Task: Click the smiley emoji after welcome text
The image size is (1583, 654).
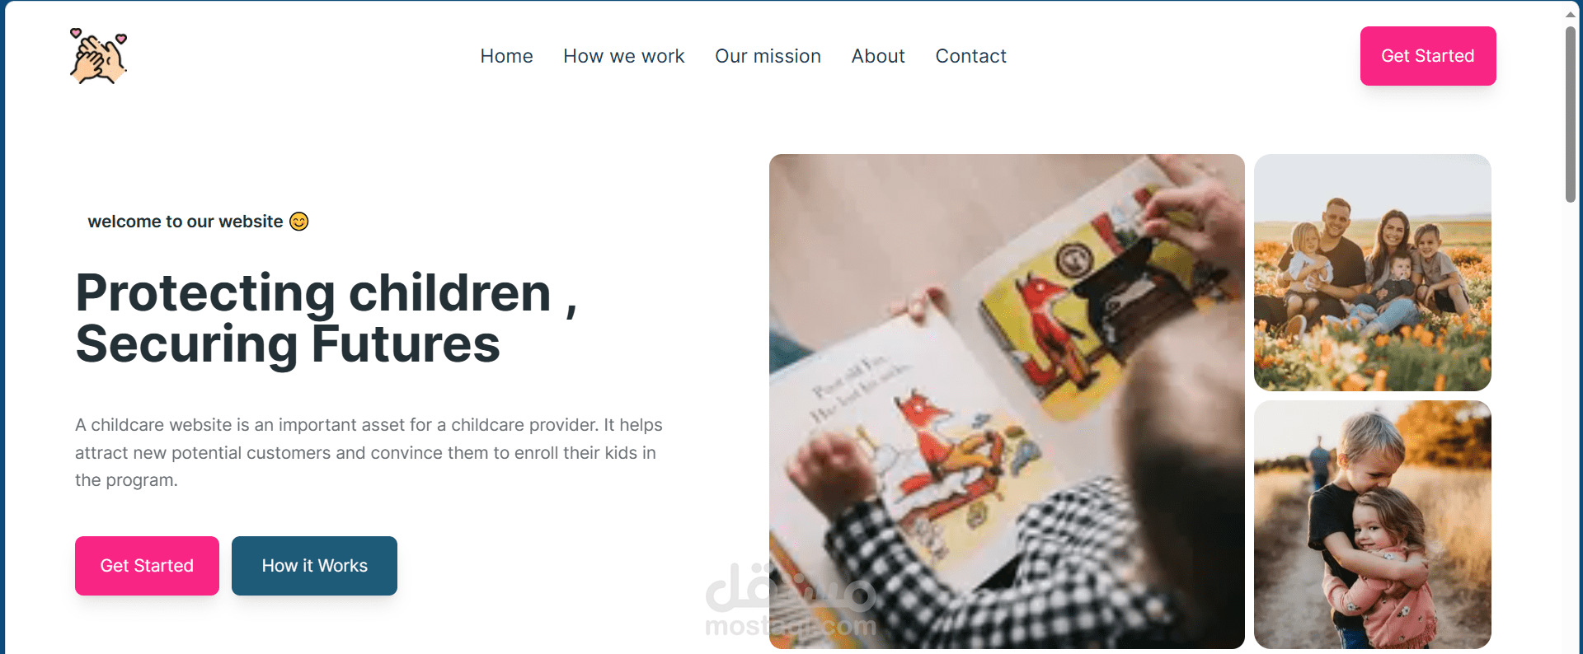Action: pos(299,222)
